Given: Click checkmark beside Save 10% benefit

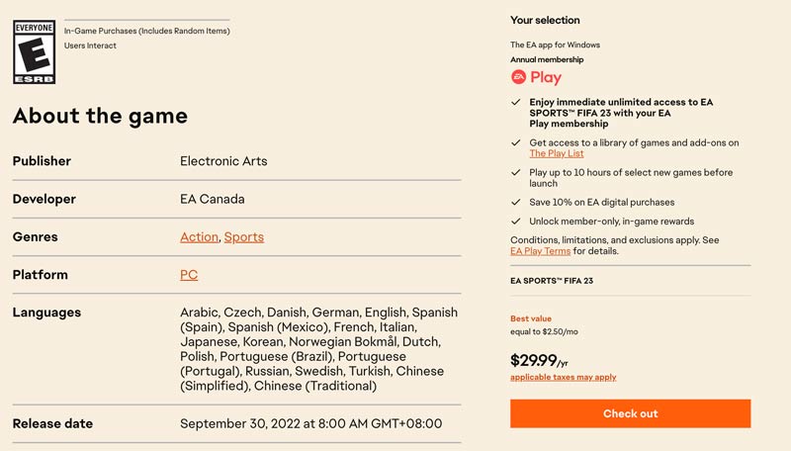Looking at the screenshot, I should coord(515,203).
